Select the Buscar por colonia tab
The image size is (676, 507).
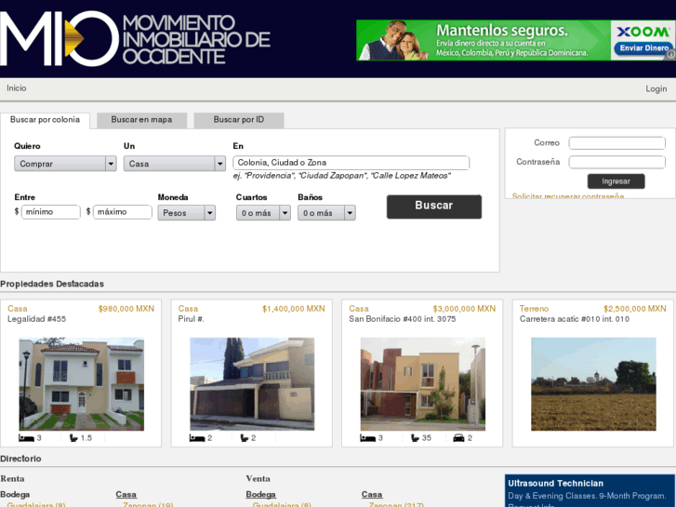[x=45, y=120]
